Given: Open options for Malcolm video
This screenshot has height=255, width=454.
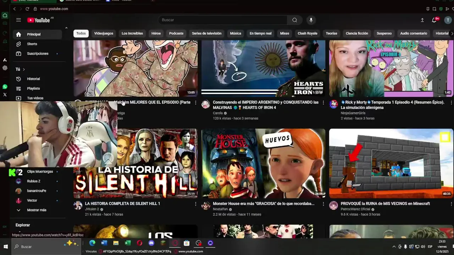Looking at the screenshot, I should point(195,103).
